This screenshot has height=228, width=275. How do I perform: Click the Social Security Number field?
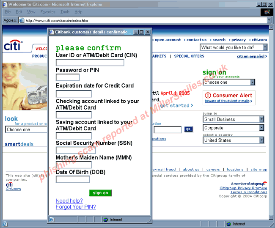[x=76, y=150]
